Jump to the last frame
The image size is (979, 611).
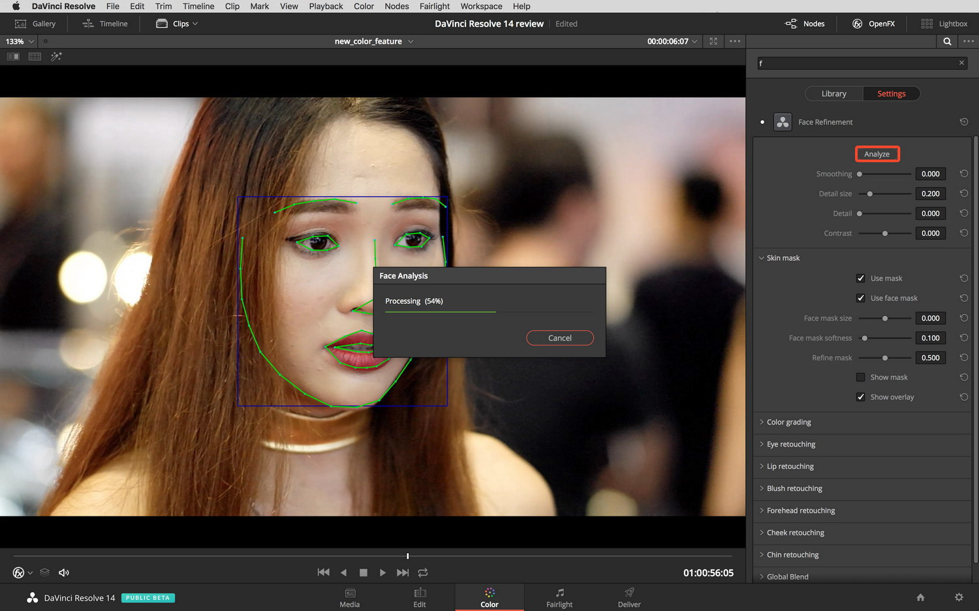tap(403, 573)
